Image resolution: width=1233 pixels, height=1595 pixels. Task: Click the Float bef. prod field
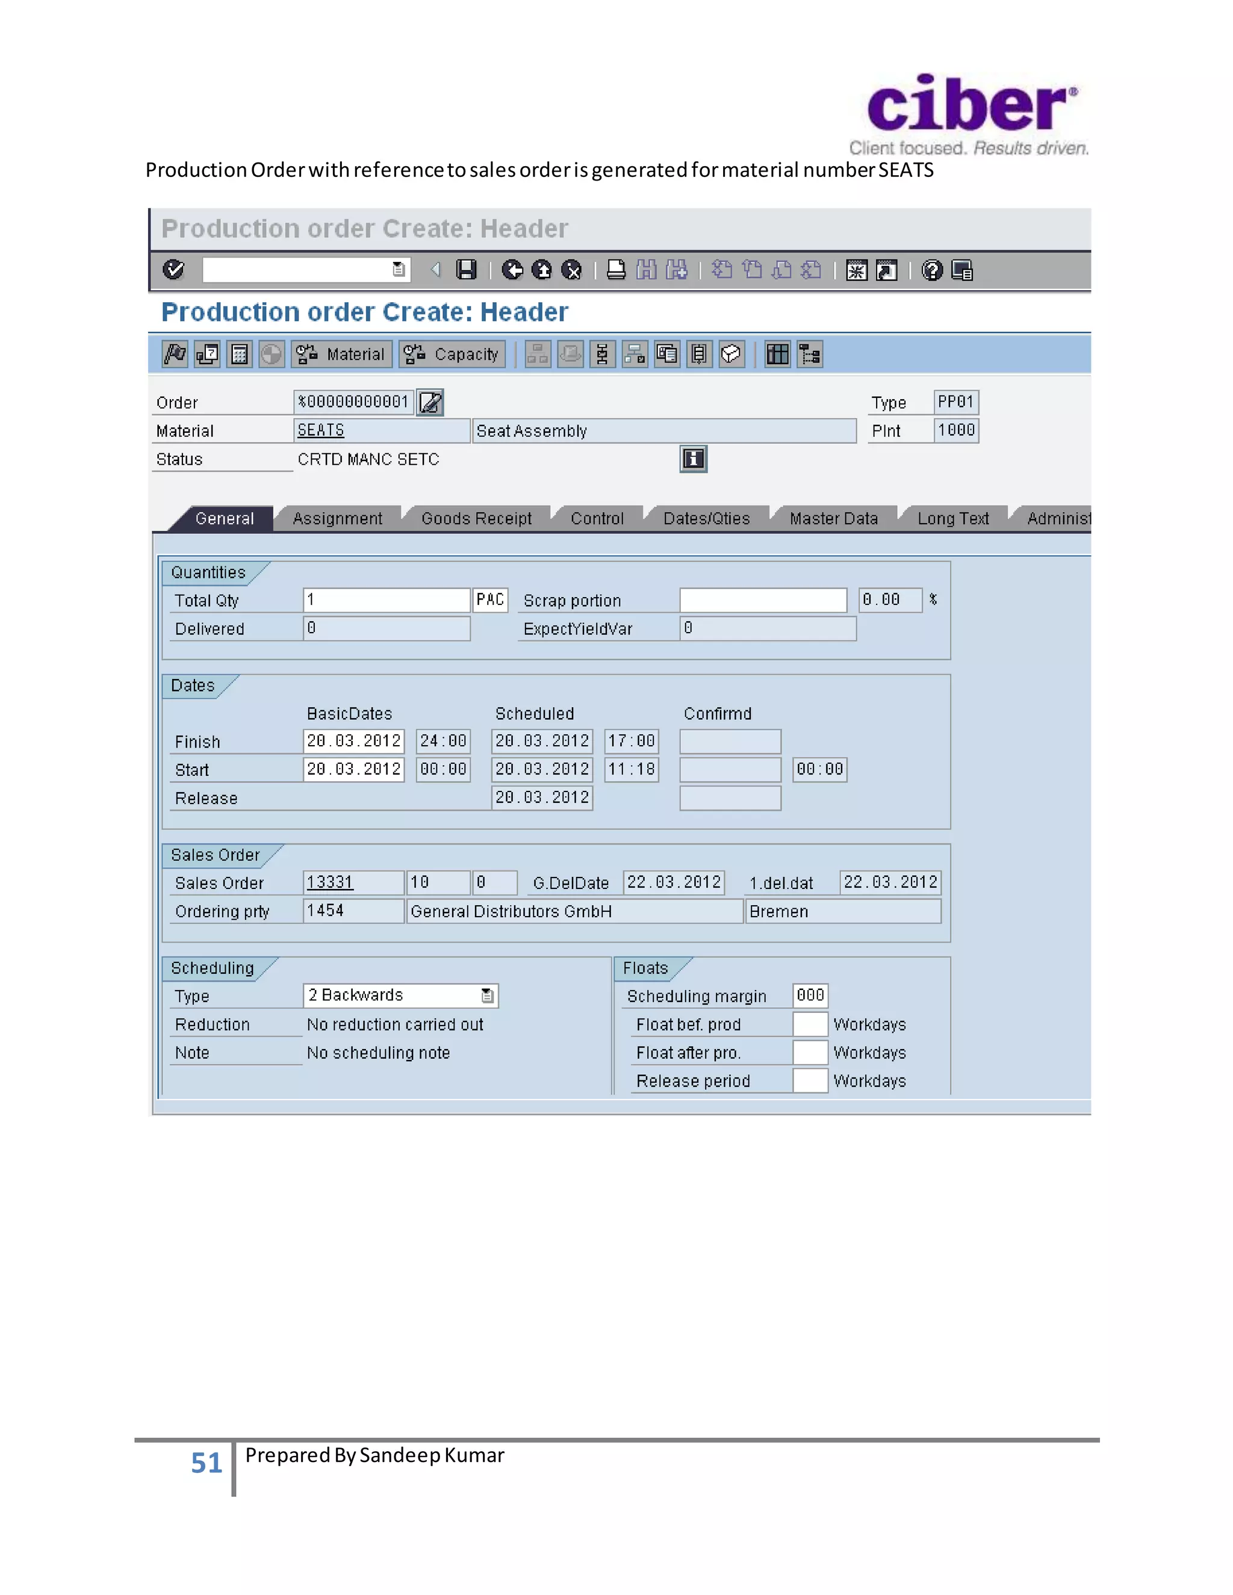[811, 1024]
